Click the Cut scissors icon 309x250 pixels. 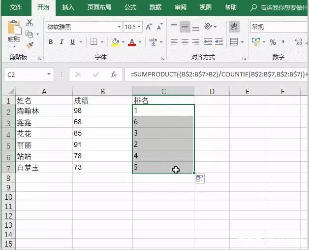(x=30, y=23)
